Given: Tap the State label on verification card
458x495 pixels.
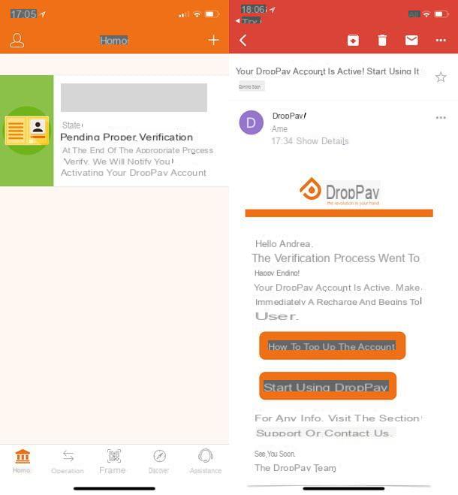Looking at the screenshot, I should pyautogui.click(x=71, y=125).
